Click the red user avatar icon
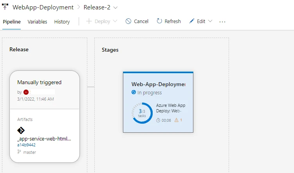 pos(26,92)
